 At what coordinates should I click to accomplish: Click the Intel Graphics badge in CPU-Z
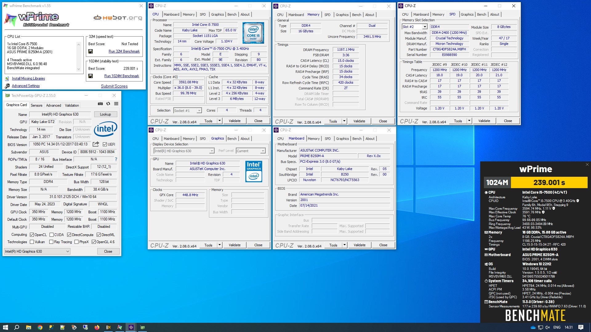point(254,171)
